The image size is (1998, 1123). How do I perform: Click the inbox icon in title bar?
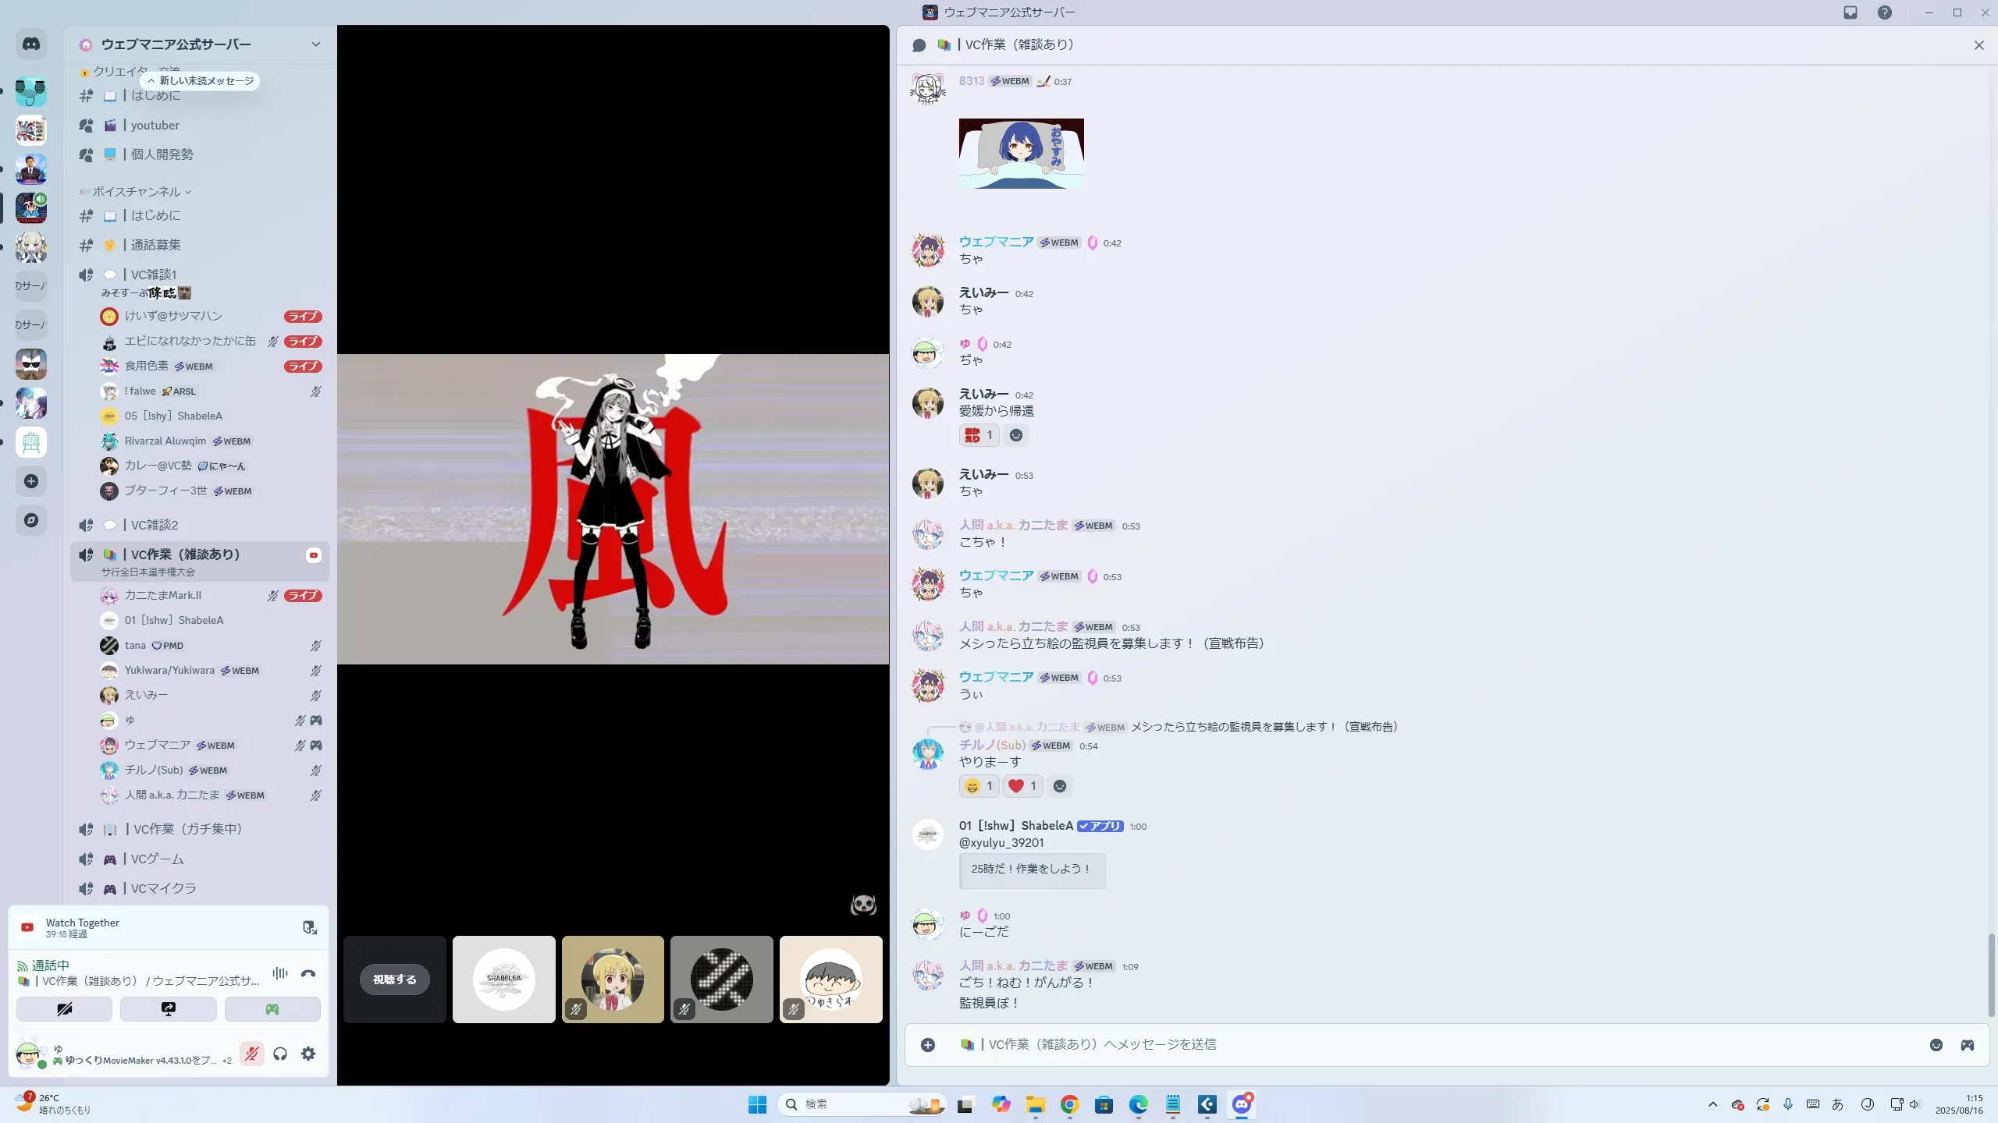coord(1850,12)
